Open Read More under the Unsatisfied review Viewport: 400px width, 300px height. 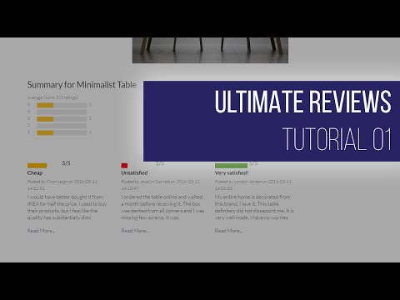[135, 231]
